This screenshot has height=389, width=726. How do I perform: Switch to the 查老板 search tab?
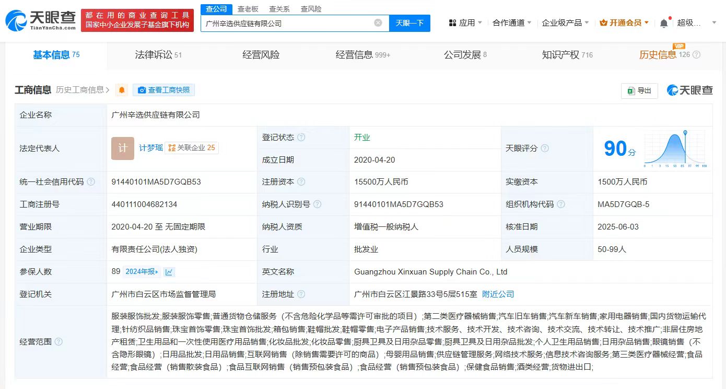(x=248, y=9)
